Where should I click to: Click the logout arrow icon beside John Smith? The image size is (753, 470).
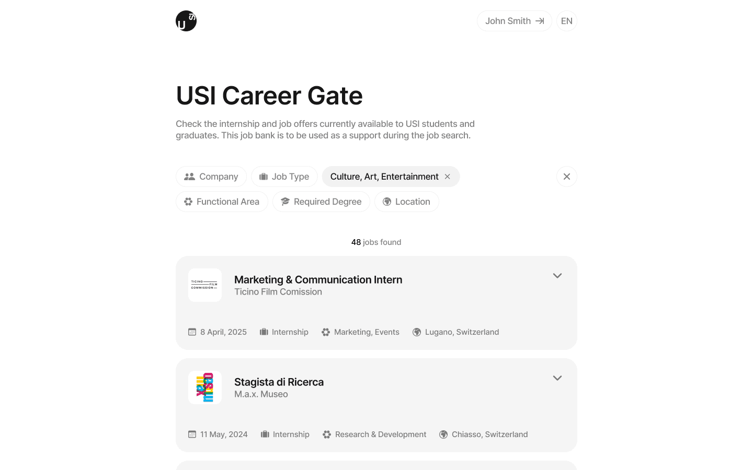[540, 21]
